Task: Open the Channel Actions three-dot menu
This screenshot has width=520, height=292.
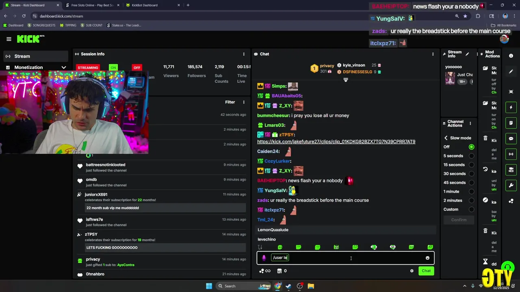Action: pos(470,123)
